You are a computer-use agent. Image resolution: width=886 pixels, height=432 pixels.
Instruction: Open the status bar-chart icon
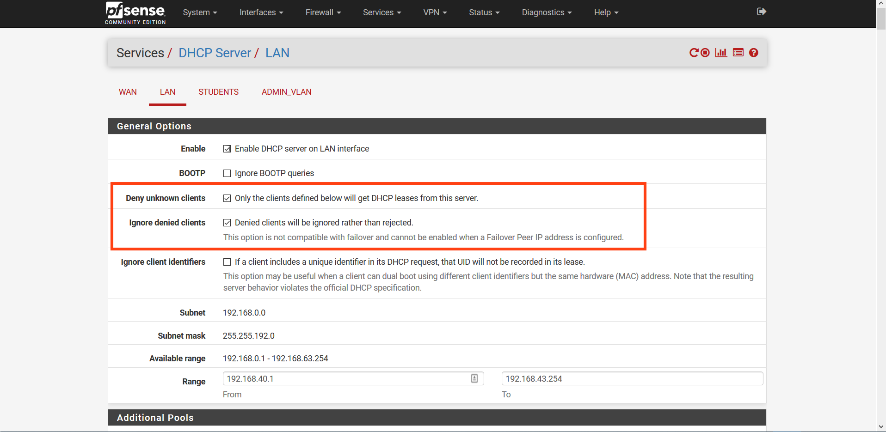[x=721, y=53]
